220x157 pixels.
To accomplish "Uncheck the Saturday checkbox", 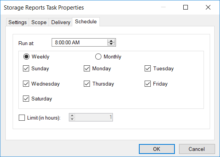I will coord(26,99).
